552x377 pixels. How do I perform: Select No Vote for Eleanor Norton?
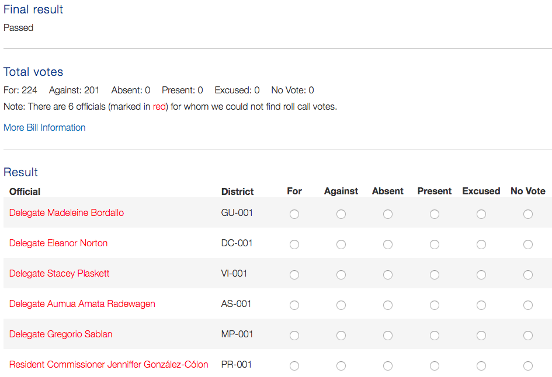[x=528, y=245]
